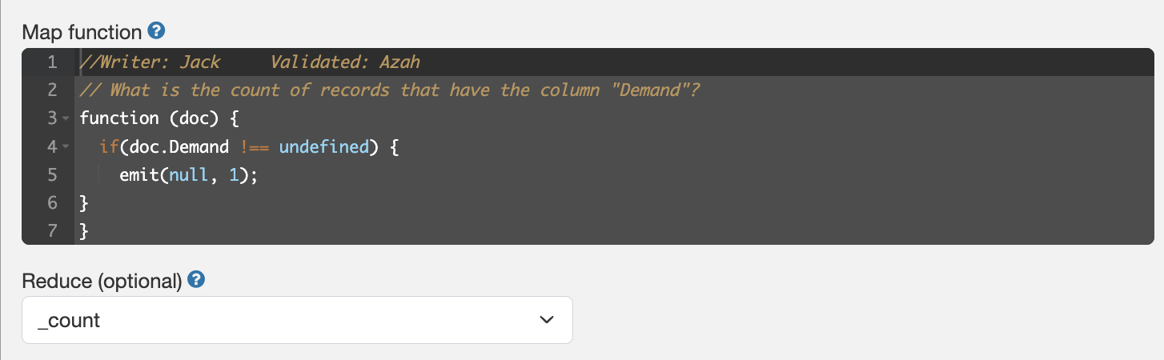Click the chevron arrow in the Reduce selector
1164x360 pixels.
[x=547, y=321]
